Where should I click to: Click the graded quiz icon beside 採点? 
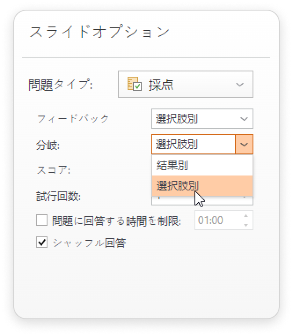point(134,84)
